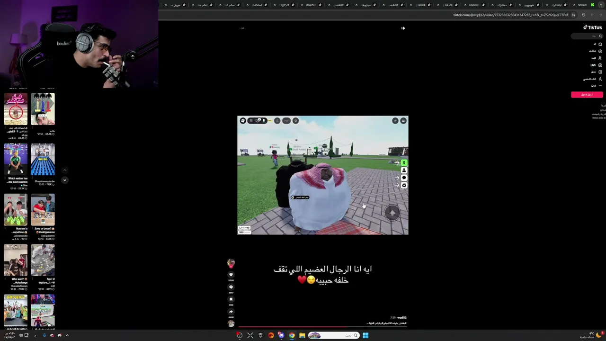Screen dimensions: 606x341
Task: Click the taskbar search box
Action: (335, 335)
